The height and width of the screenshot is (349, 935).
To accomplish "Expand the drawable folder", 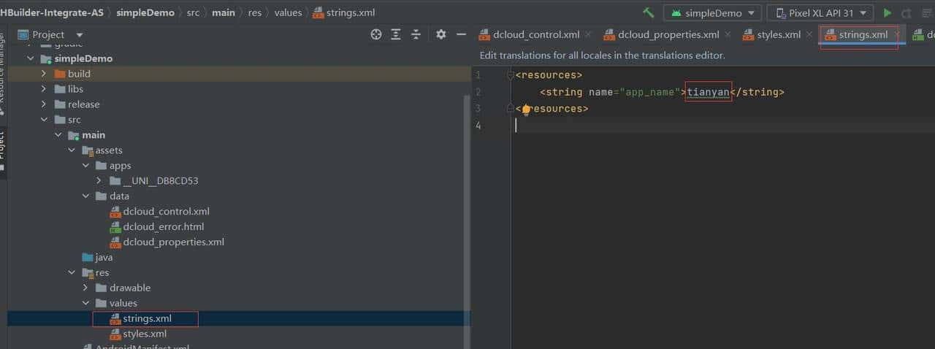I will [86, 288].
